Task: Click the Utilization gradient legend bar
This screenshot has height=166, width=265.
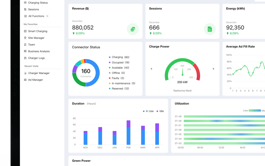Action: [255, 111]
